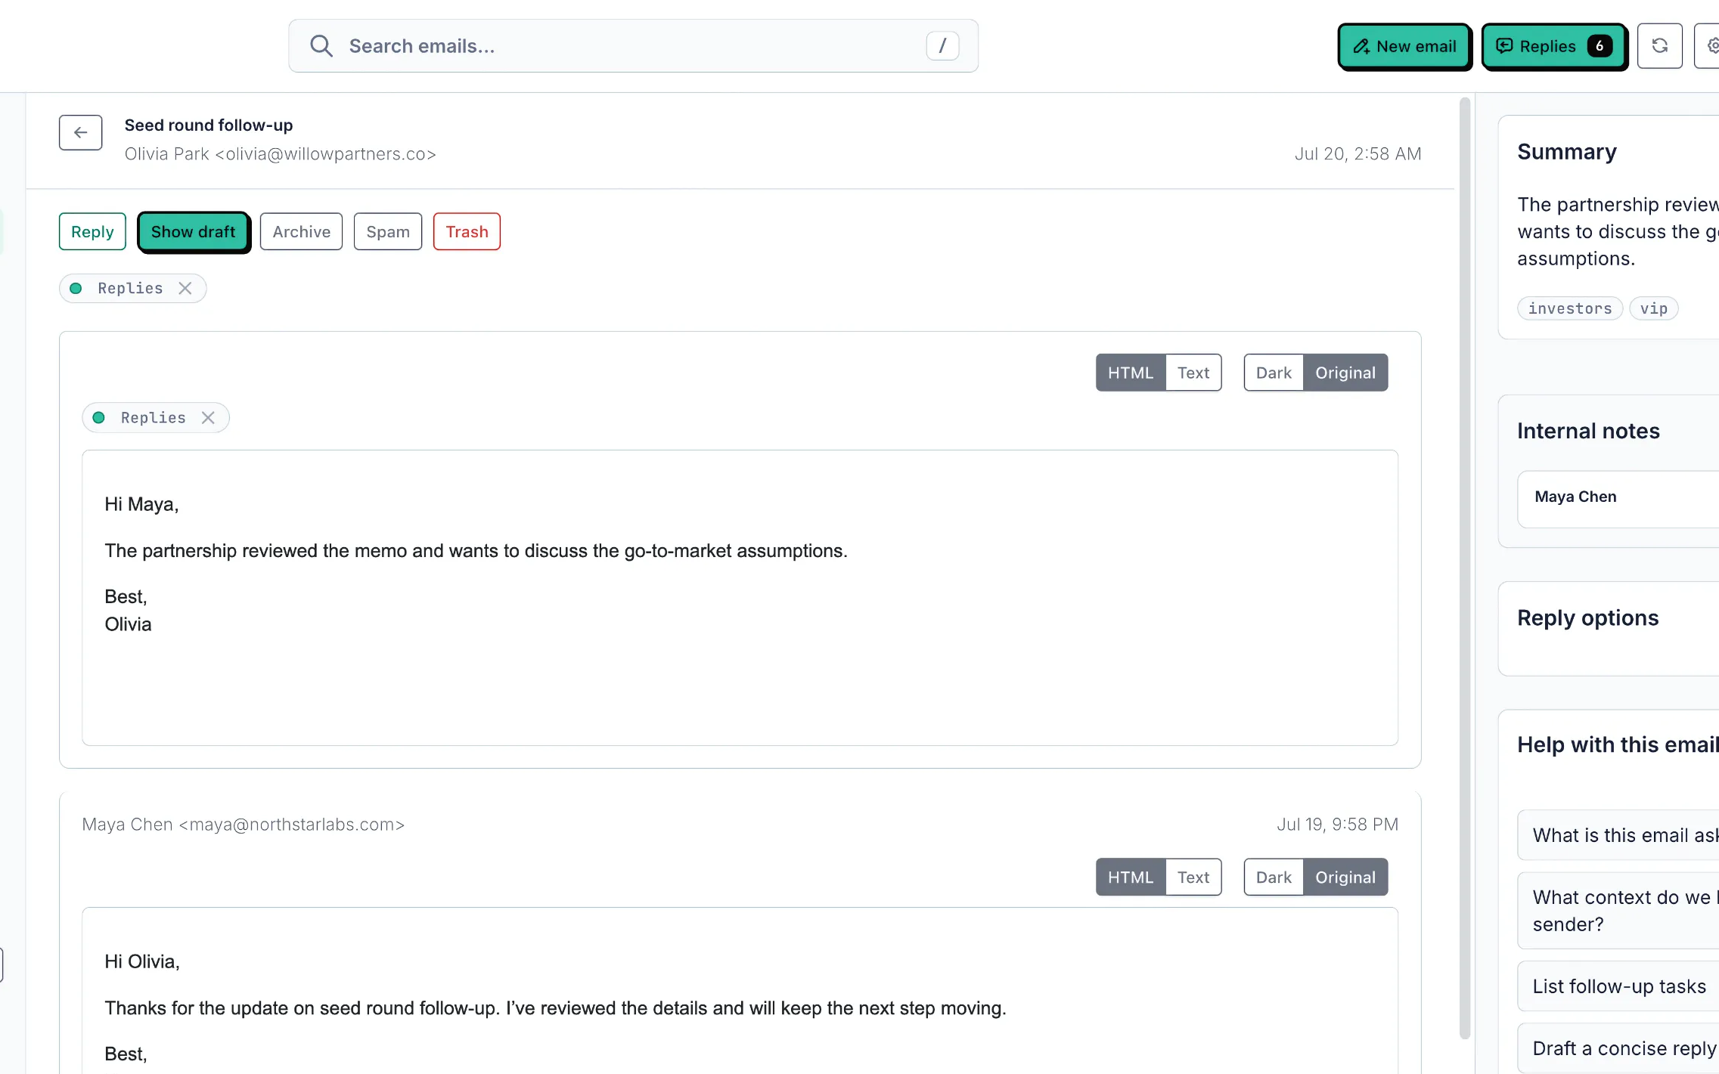Select Original theme for Maya's message
This screenshot has height=1074, width=1719.
(1345, 877)
